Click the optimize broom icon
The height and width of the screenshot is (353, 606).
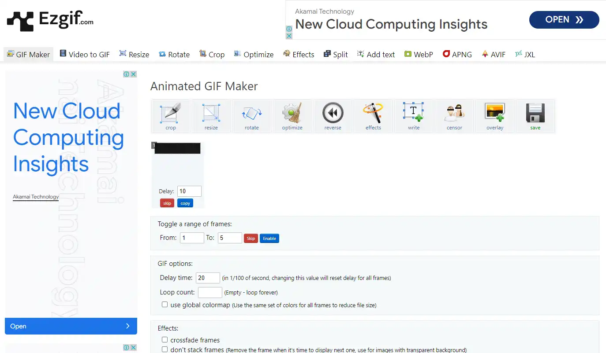(x=292, y=116)
